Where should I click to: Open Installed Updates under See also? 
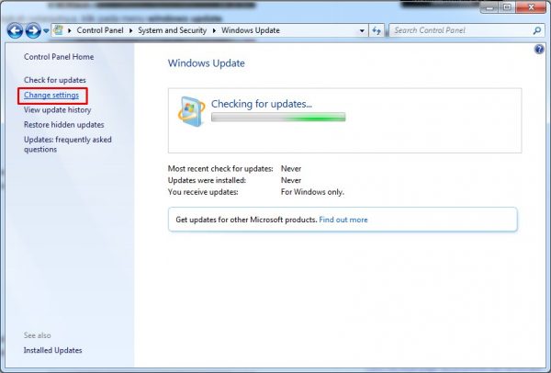point(52,350)
